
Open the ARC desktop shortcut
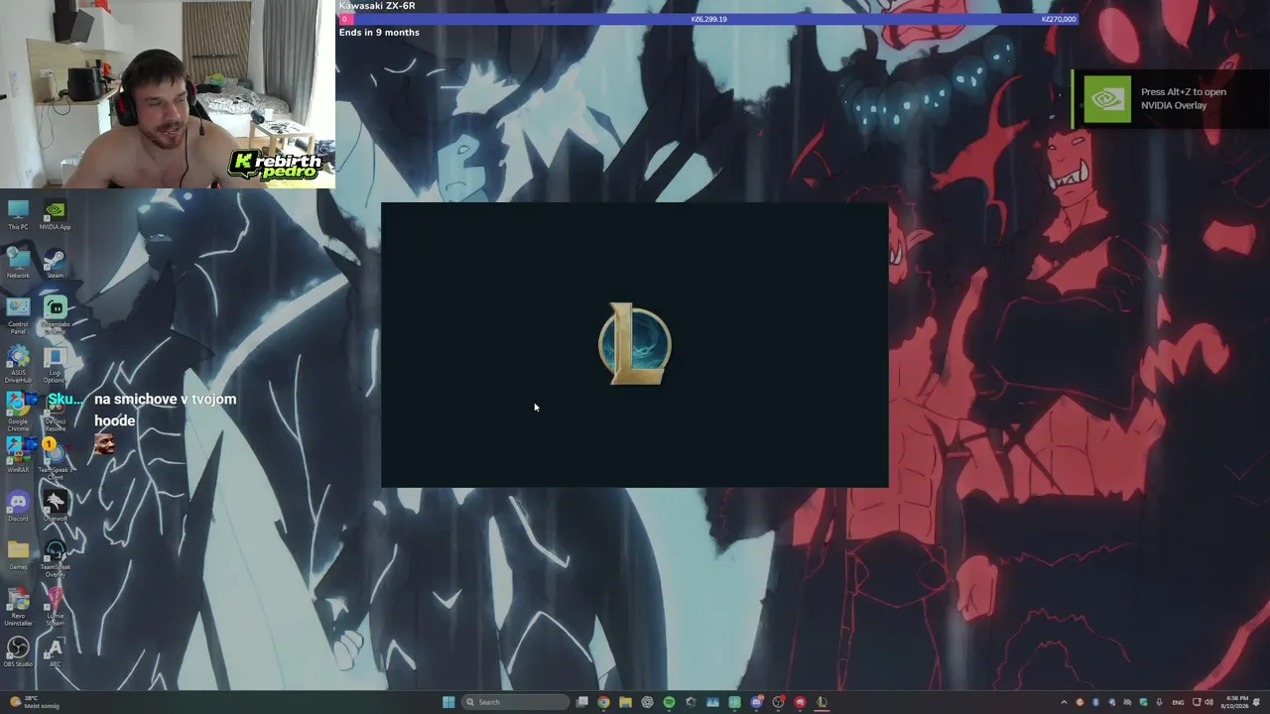pos(55,652)
